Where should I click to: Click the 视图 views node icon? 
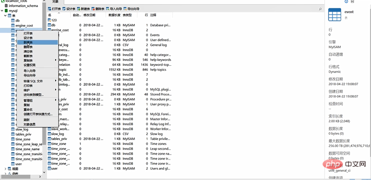pos(9,169)
